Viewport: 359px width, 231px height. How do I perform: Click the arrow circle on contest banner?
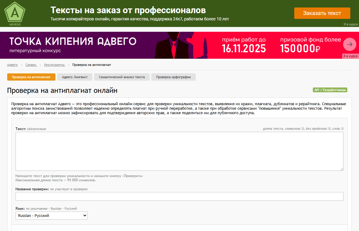coord(350,44)
